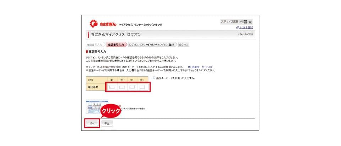Set text size to medium (中)

click(245, 22)
